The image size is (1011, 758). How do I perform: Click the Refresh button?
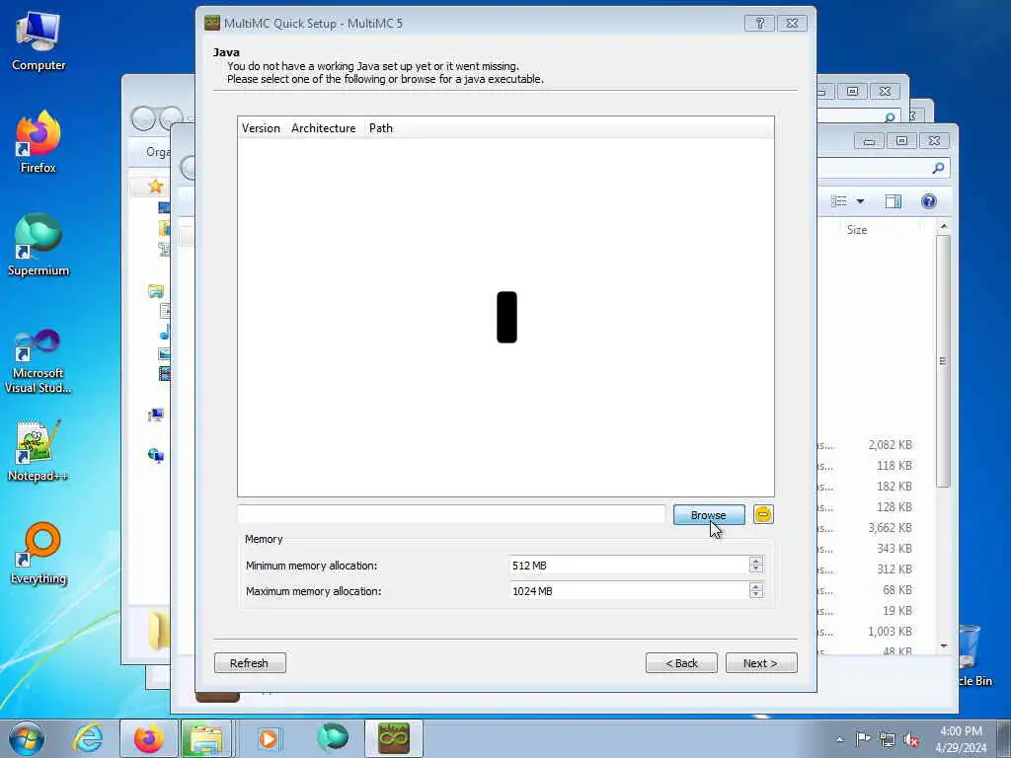[250, 663]
